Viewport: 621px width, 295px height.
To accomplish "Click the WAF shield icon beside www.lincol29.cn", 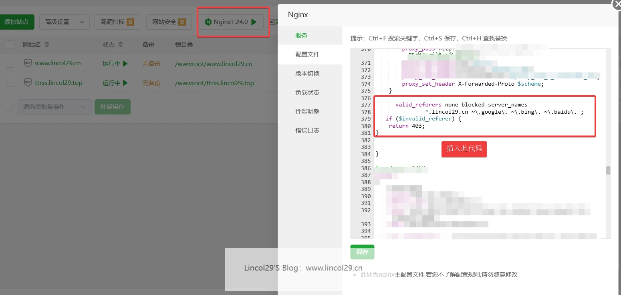I will 27,63.
